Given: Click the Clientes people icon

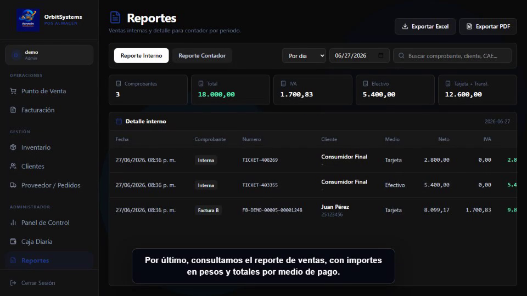Looking at the screenshot, I should click(13, 166).
